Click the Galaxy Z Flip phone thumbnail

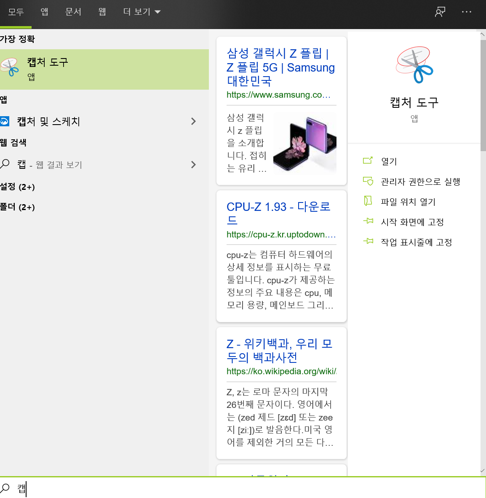point(304,143)
